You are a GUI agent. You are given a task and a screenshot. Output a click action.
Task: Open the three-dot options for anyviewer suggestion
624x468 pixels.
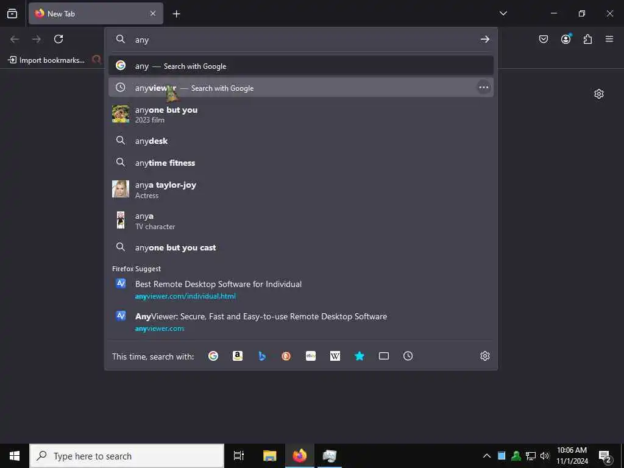point(483,87)
